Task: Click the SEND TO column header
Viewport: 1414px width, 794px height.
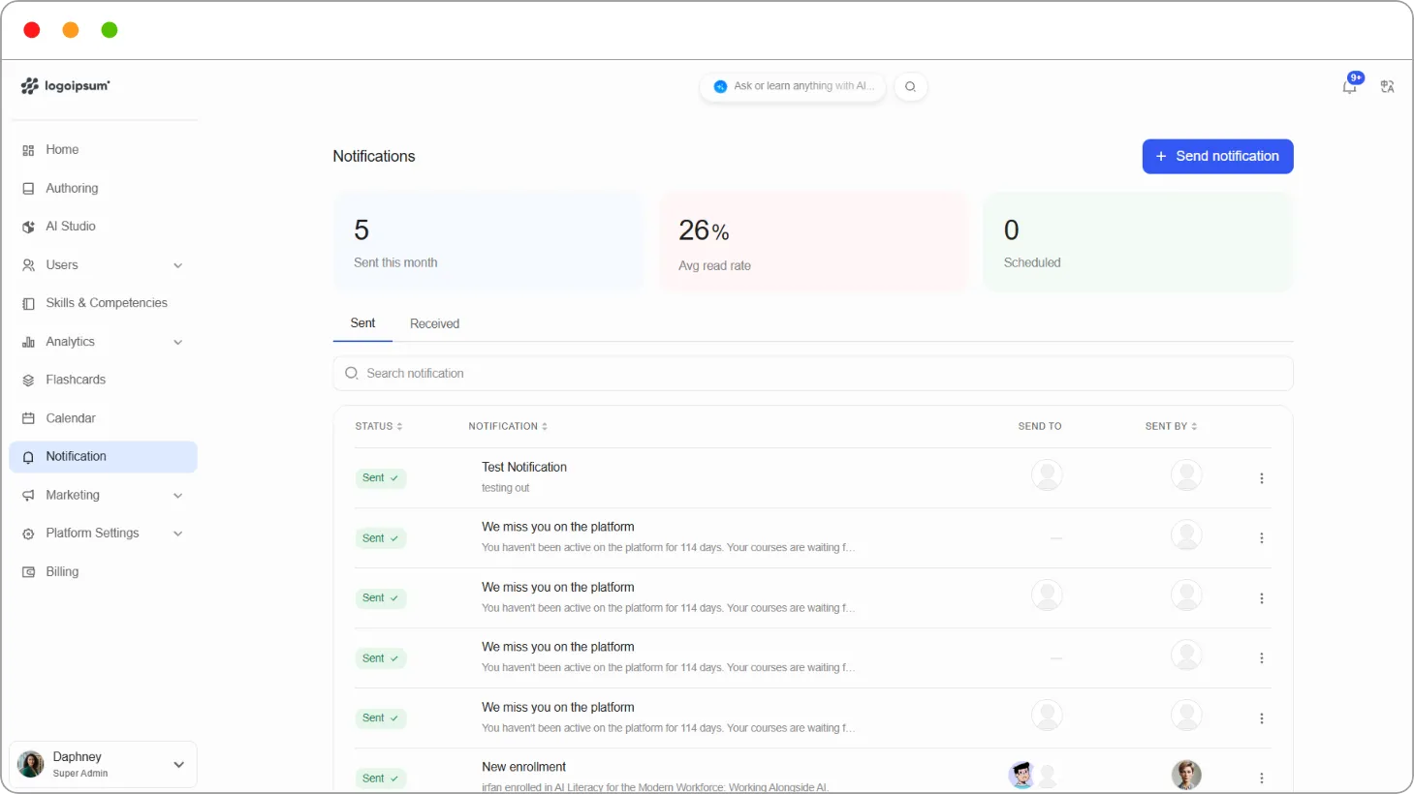Action: pos(1039,426)
